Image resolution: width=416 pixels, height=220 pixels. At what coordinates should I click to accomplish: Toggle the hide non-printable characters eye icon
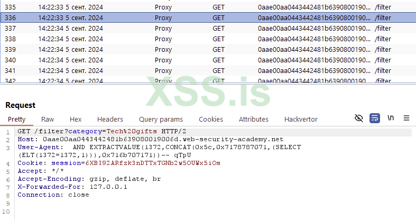tap(359, 118)
